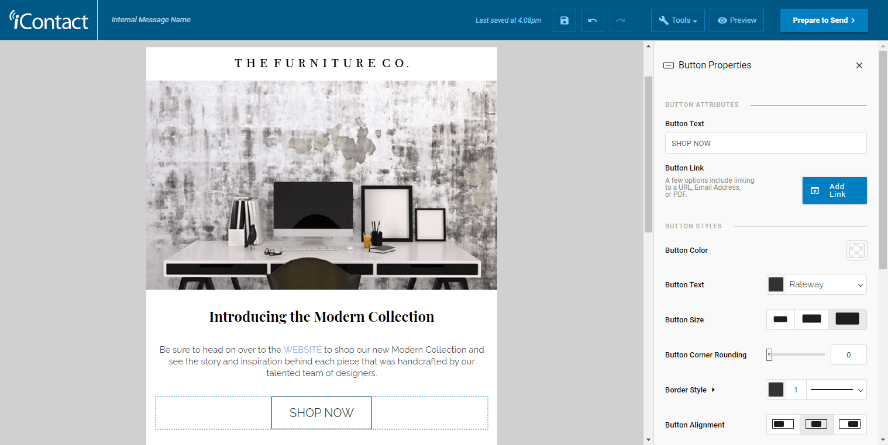Click the iContact logo
Viewport: 888px width, 445px height.
coord(49,20)
